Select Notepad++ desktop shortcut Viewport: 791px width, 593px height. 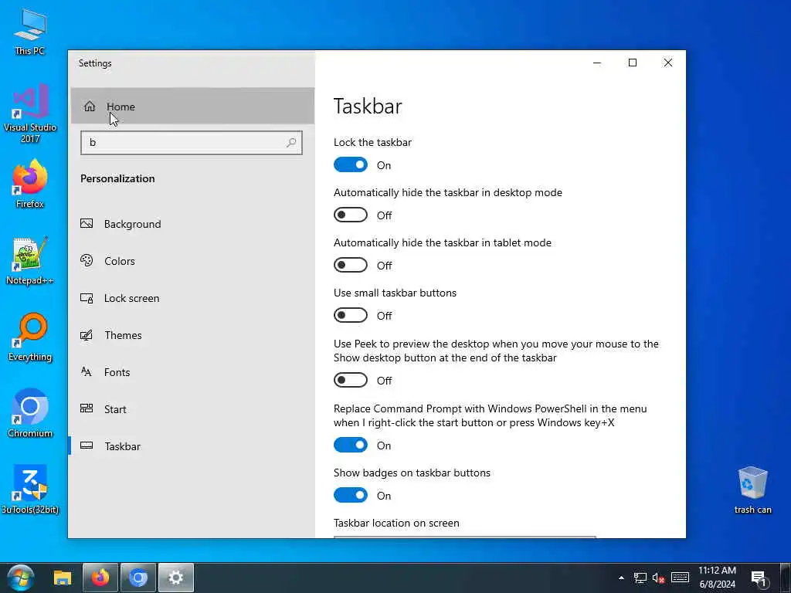pos(30,261)
